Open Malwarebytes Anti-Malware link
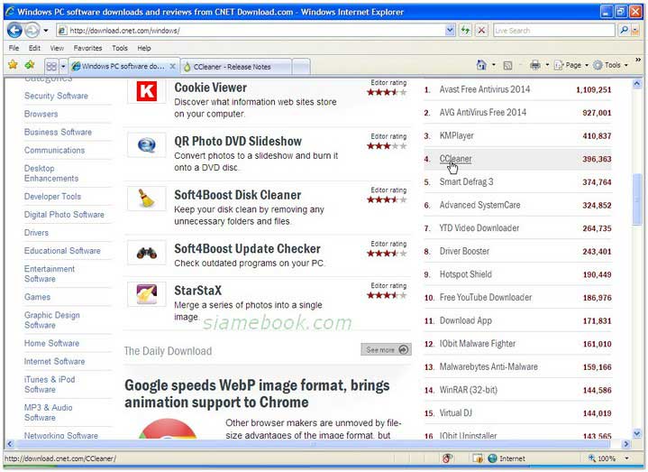The width and height of the screenshot is (648, 472). coord(488,366)
